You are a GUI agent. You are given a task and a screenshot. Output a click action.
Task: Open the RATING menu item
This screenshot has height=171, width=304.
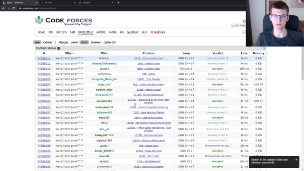click(113, 32)
